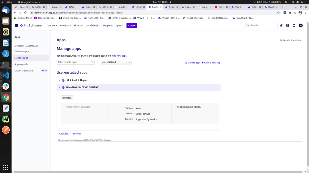Image resolution: width=309 pixels, height=173 pixels.
Task: Open the Chrome profile account icon
Action: tap(300, 13)
